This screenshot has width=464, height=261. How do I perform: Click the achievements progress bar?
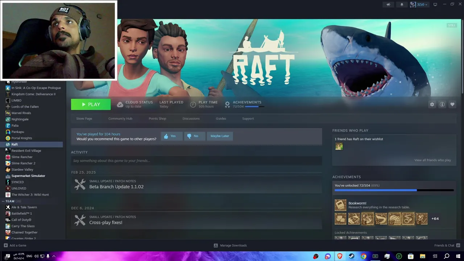click(x=394, y=190)
